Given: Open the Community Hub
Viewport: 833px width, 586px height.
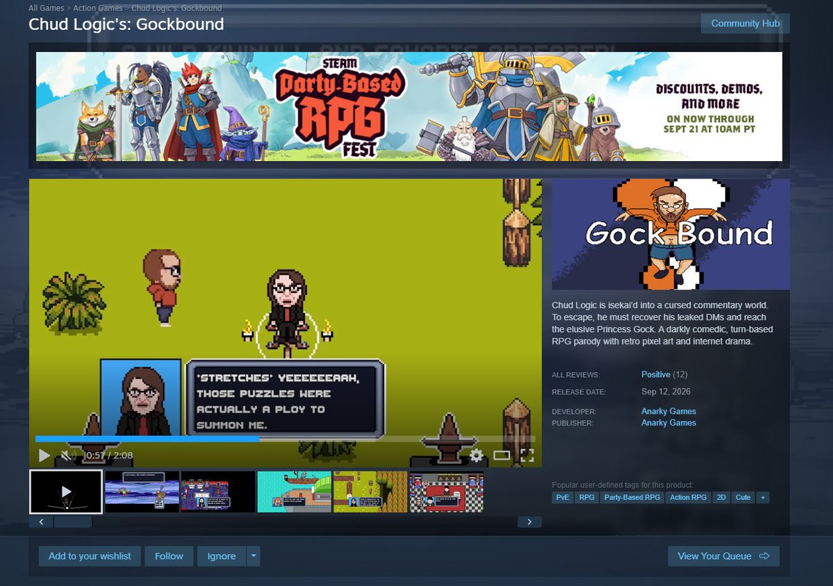Looking at the screenshot, I should click(745, 24).
